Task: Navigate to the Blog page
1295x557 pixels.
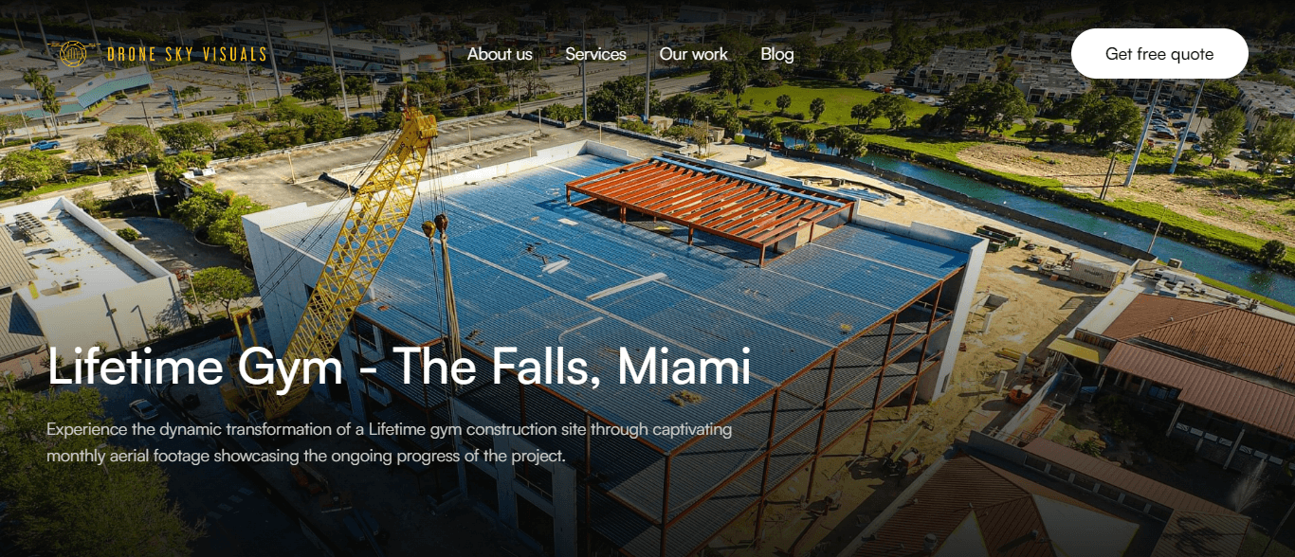Action: [x=777, y=54]
